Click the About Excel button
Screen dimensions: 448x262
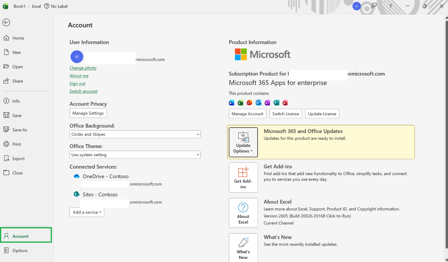[243, 213]
